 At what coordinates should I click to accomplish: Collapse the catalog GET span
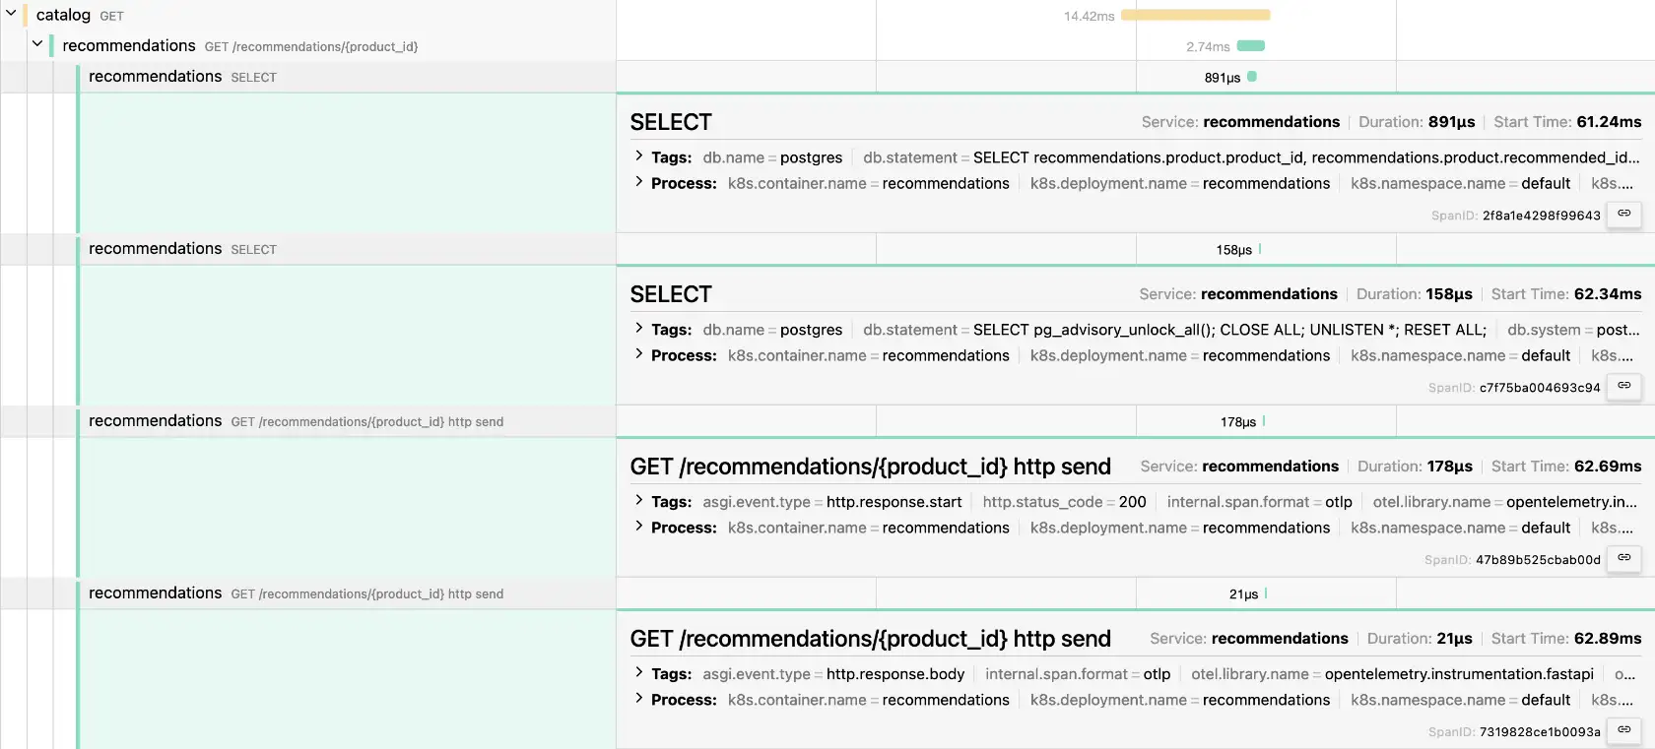pos(12,15)
